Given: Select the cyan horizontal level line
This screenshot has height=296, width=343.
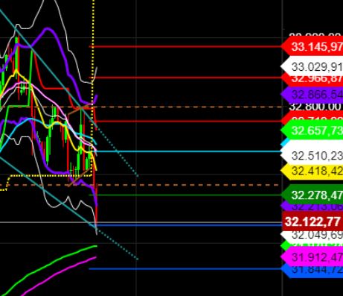Looking at the screenshot, I should click(187, 151).
